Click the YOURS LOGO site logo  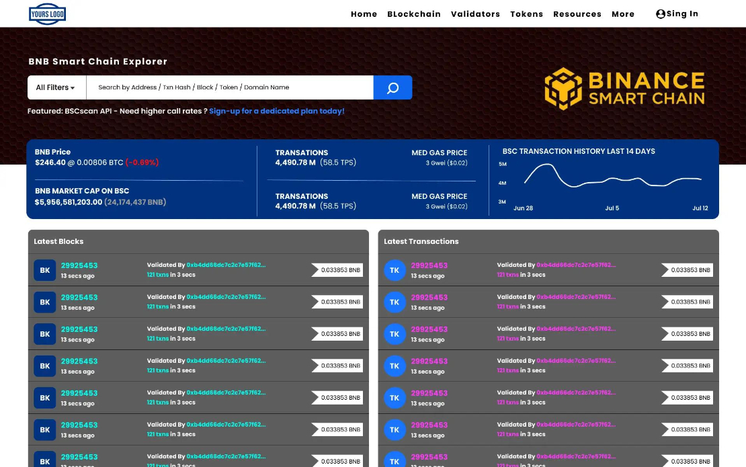click(x=47, y=14)
